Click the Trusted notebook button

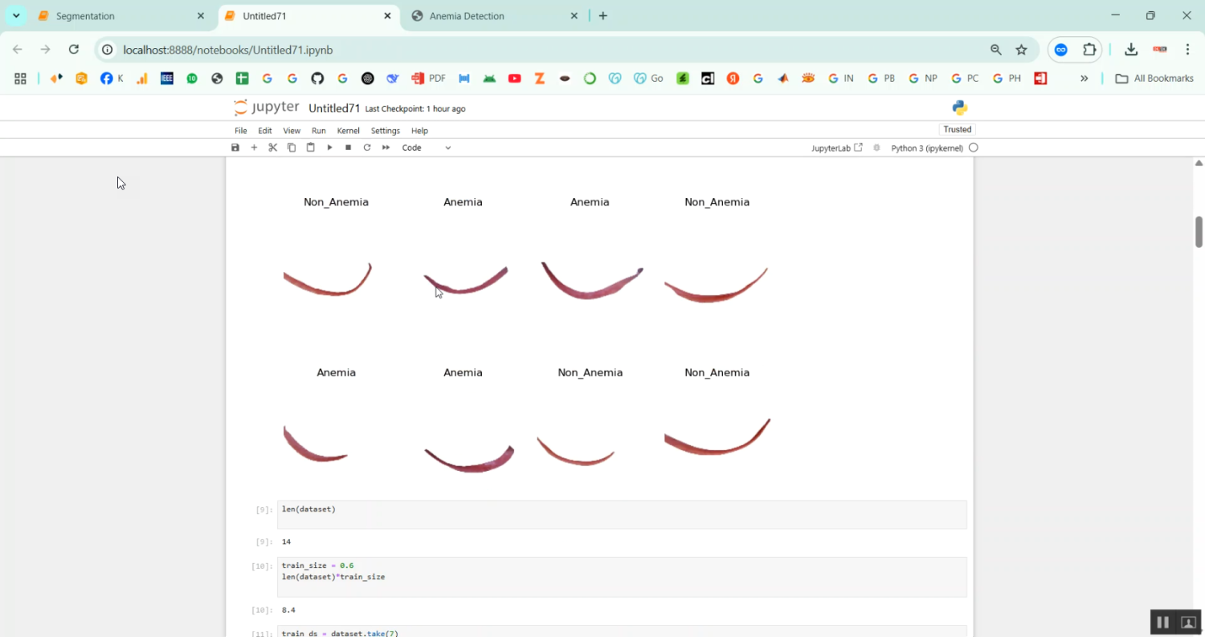click(x=957, y=129)
